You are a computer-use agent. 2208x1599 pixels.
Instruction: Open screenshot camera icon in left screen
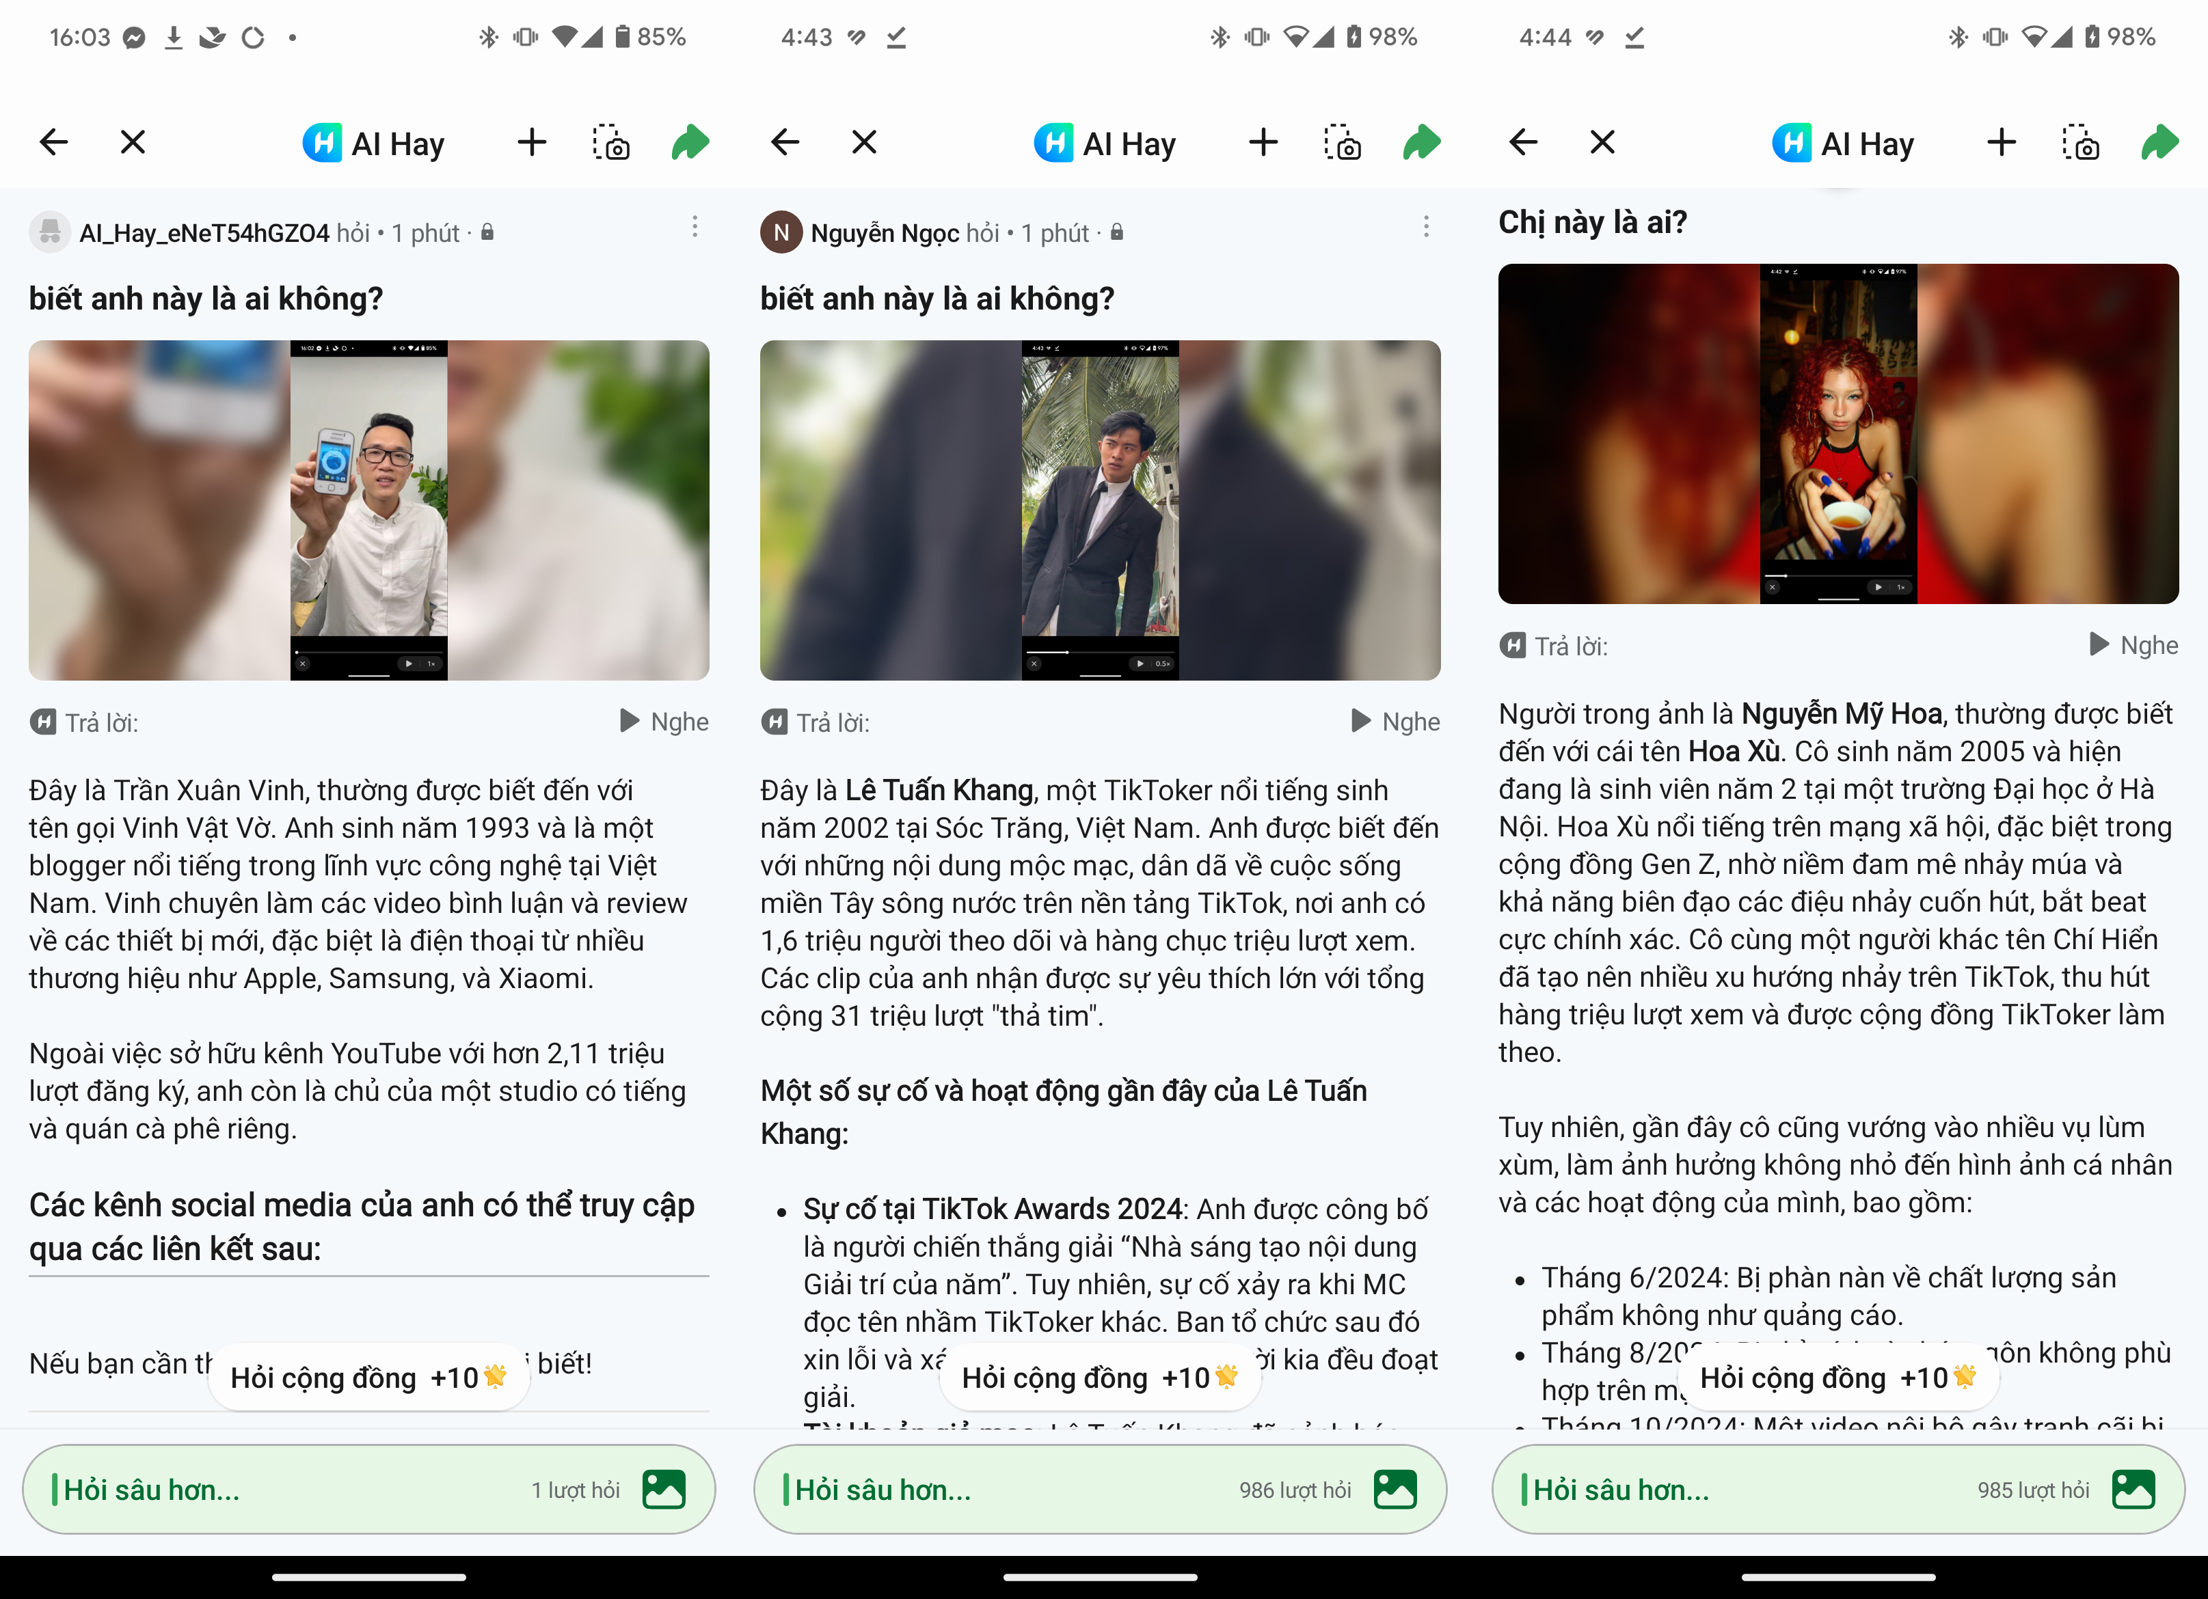pos(611,143)
